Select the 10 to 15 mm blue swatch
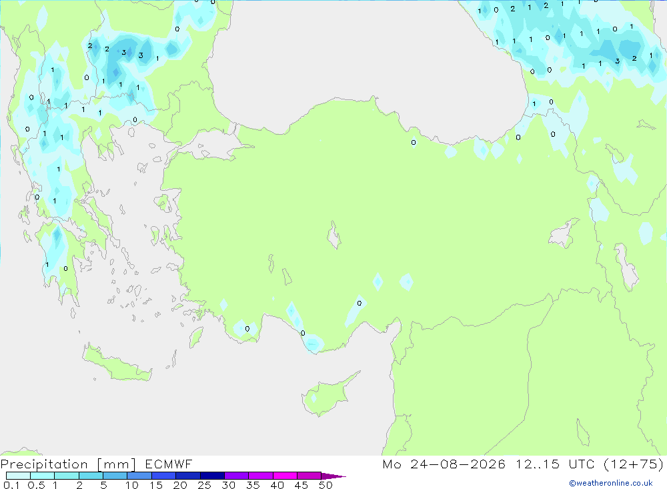667x489 pixels. tap(139, 476)
